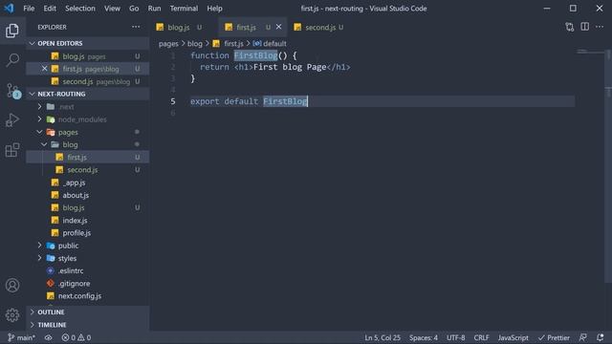Open the View menu
Image resolution: width=612 pixels, height=344 pixels.
coord(112,9)
